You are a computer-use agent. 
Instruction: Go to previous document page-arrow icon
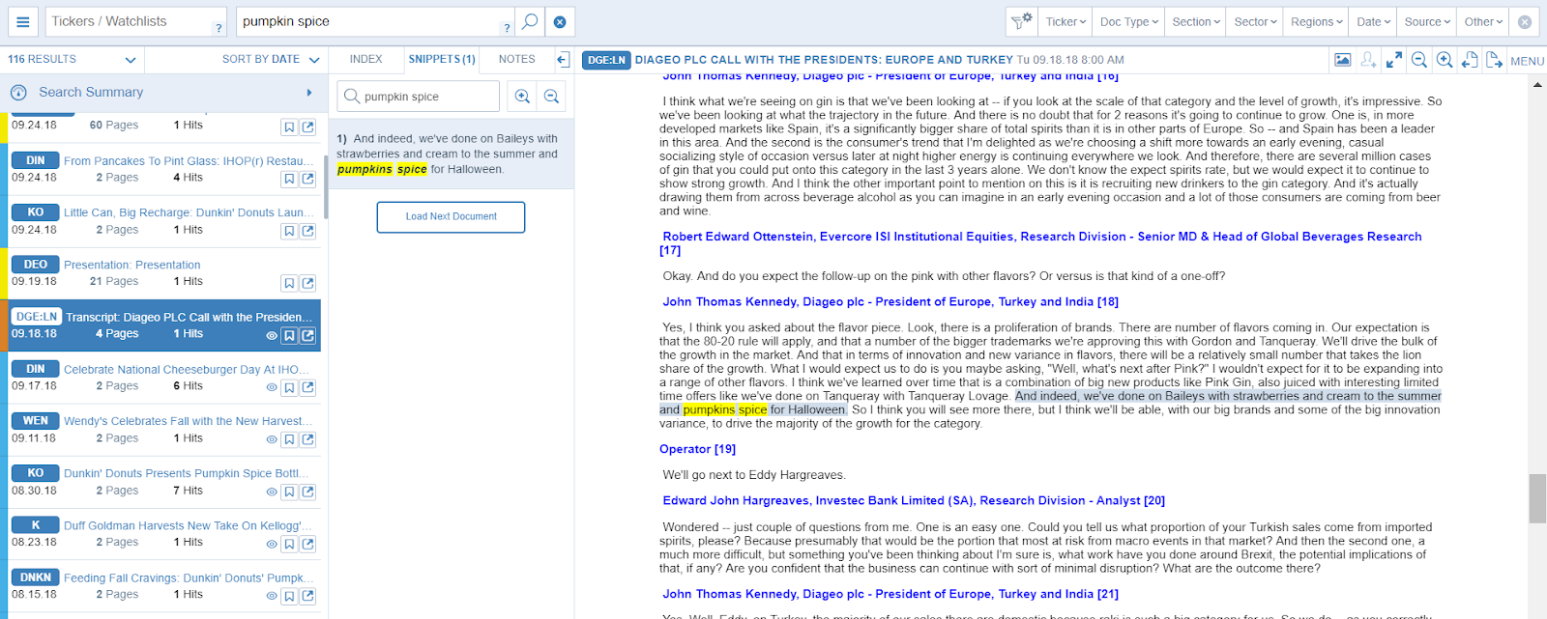(1470, 60)
